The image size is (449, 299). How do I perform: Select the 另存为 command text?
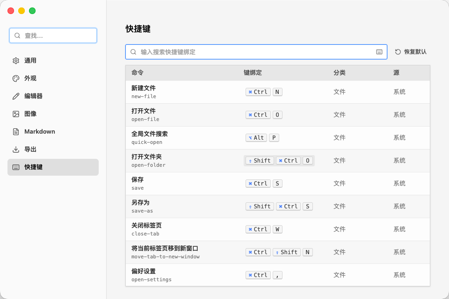click(140, 203)
